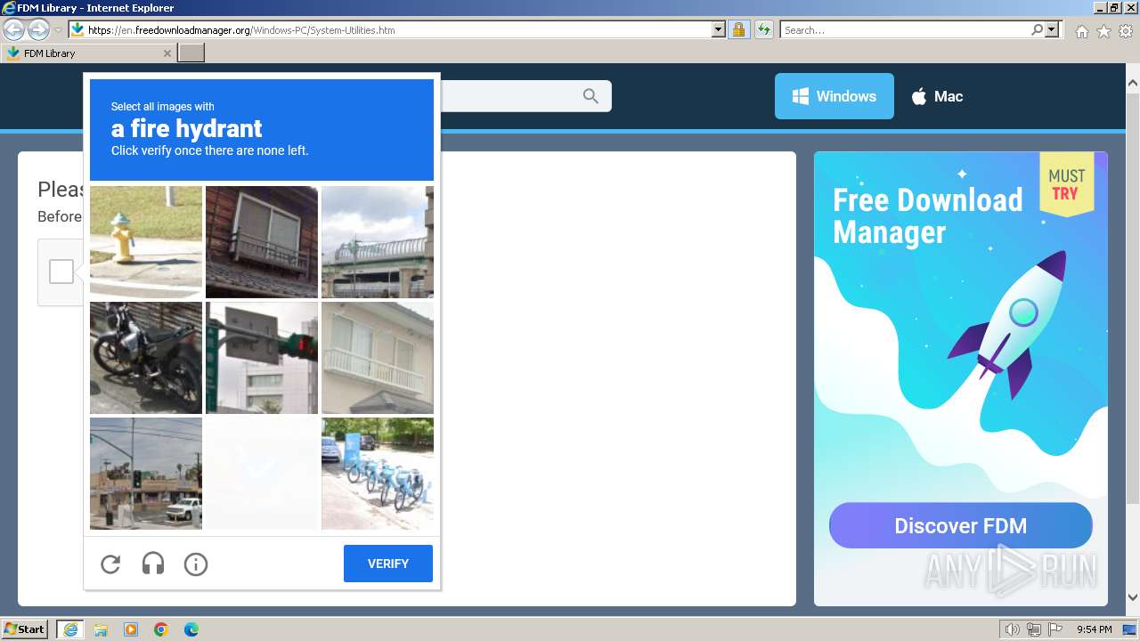Open the Chrome taskbar icon

click(x=161, y=629)
